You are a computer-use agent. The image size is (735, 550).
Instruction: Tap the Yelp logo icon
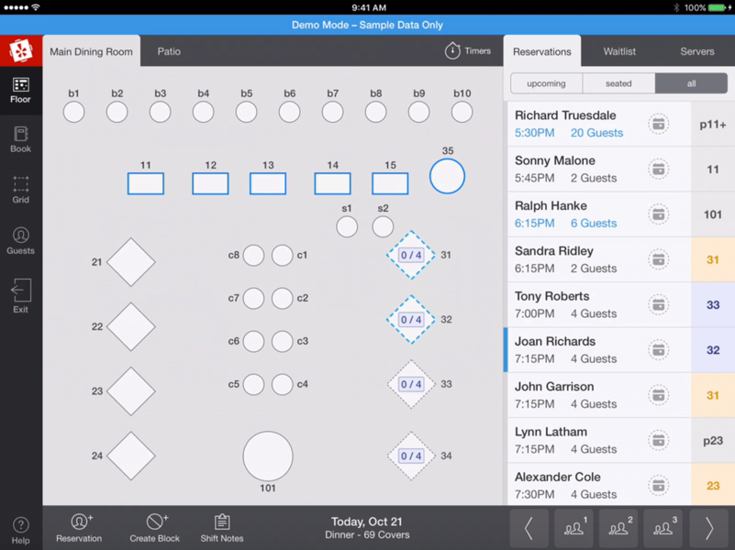click(x=21, y=50)
